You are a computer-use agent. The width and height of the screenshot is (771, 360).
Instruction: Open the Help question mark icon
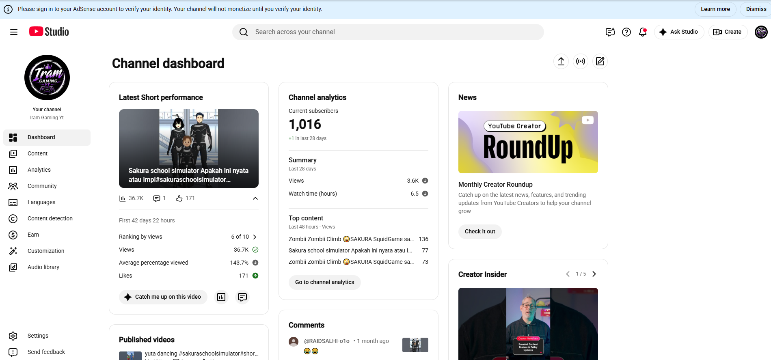tap(626, 32)
